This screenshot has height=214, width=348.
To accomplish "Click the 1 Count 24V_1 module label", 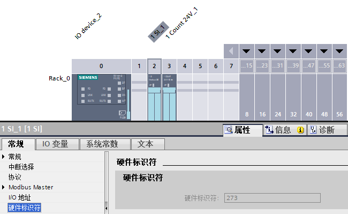I will pyautogui.click(x=181, y=23).
